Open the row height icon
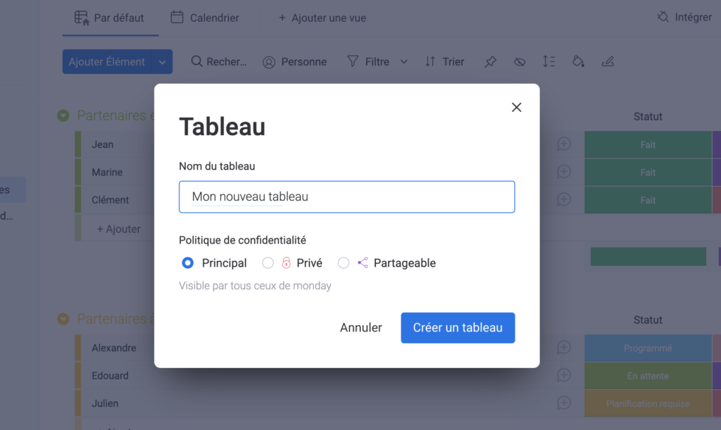The height and width of the screenshot is (430, 721). point(548,61)
